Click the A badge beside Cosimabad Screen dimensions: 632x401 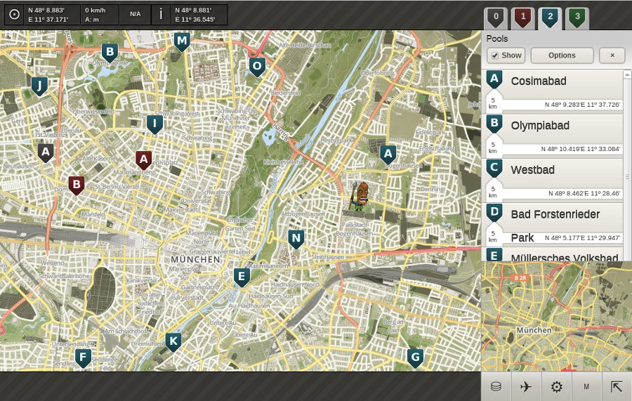[x=494, y=79]
